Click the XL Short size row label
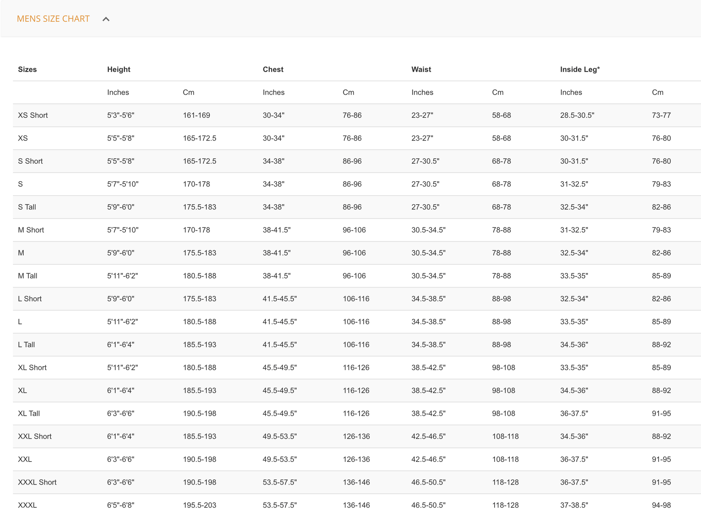Image resolution: width=701 pixels, height=517 pixels. [32, 367]
